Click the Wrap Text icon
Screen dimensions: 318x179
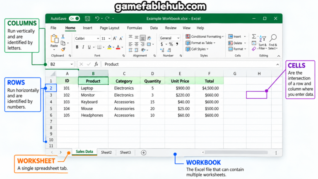pos(149,38)
